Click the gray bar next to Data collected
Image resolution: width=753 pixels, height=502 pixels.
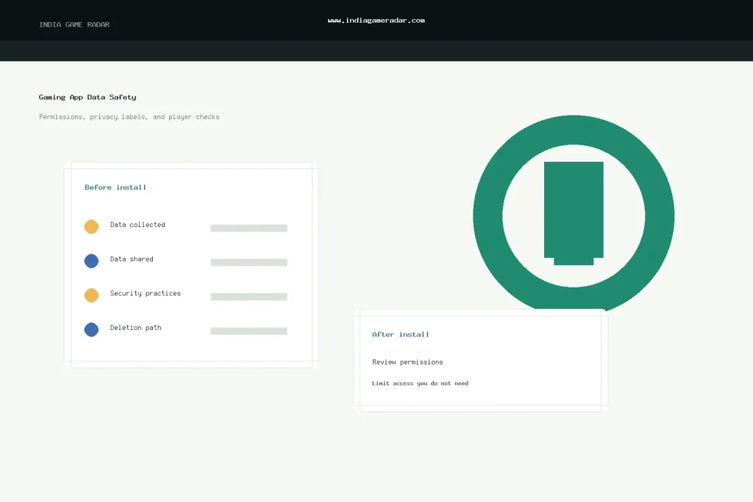click(x=249, y=228)
